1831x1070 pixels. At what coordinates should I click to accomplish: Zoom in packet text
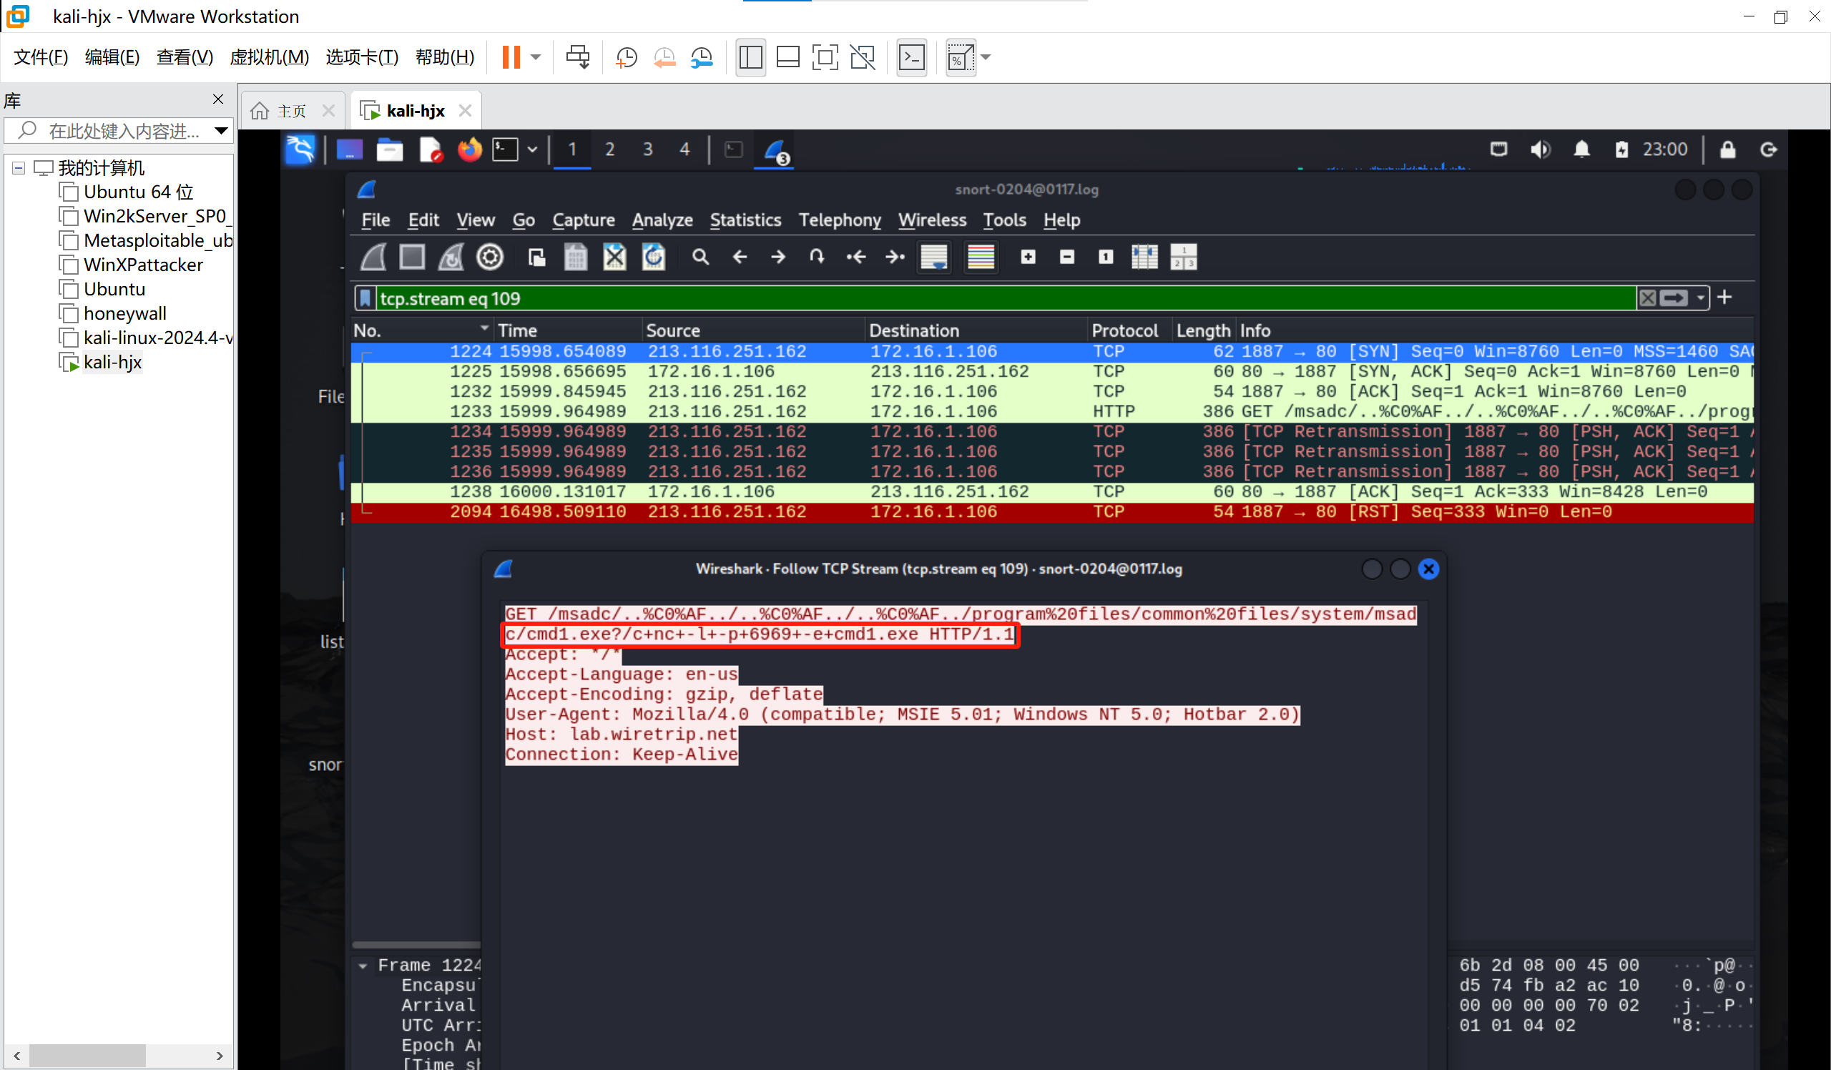coord(1028,257)
